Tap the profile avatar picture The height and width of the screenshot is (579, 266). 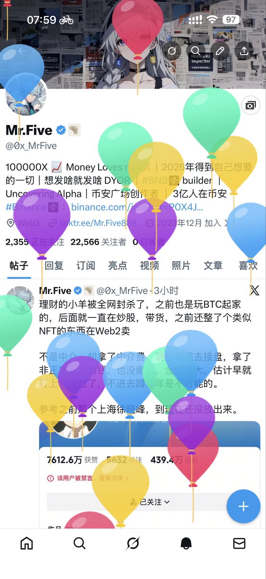(x=26, y=95)
